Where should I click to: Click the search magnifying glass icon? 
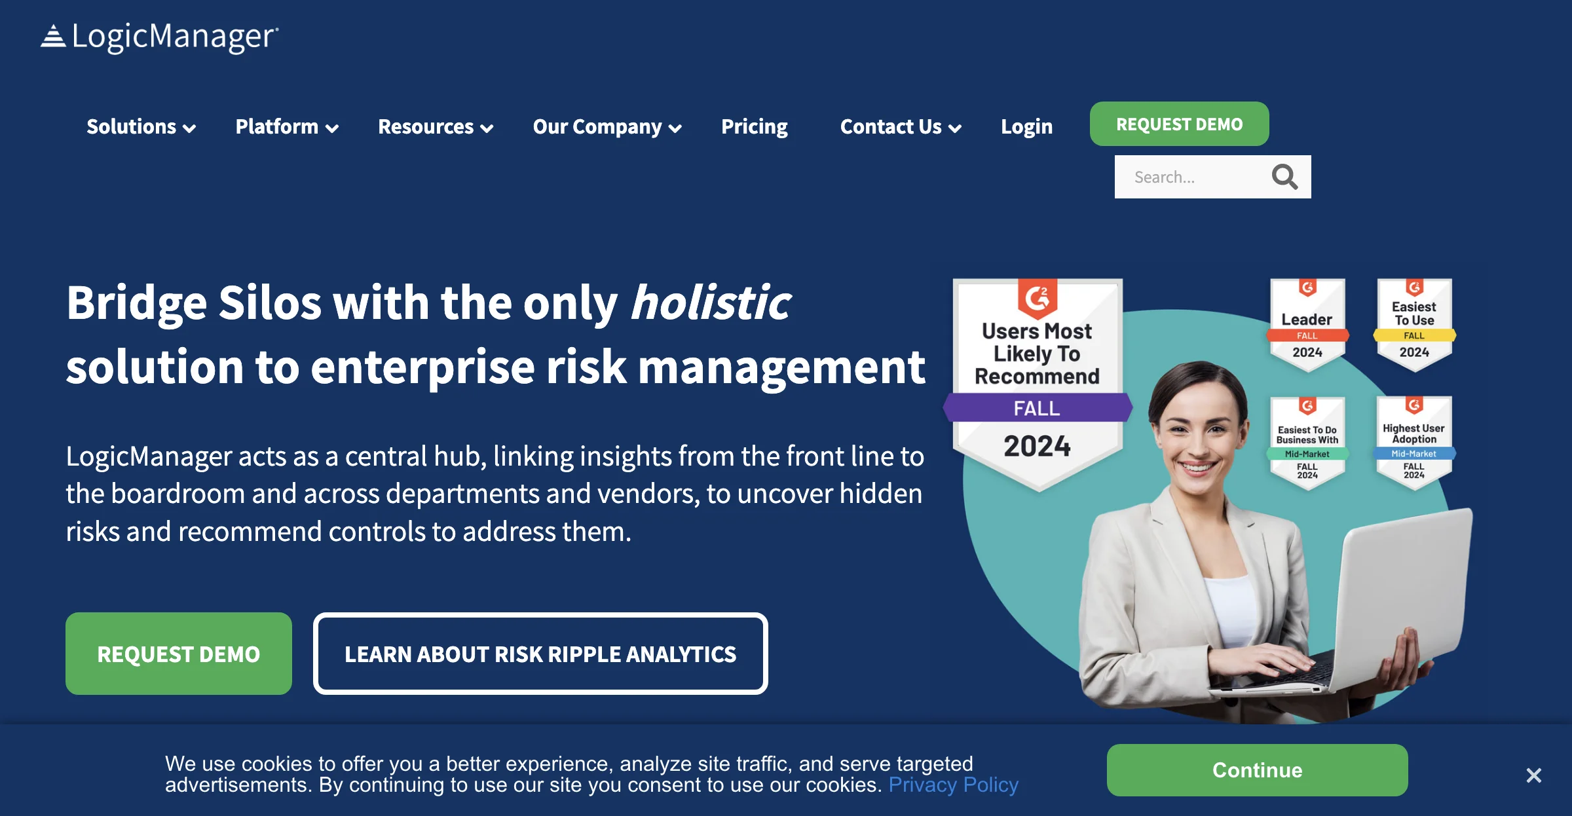pyautogui.click(x=1287, y=177)
